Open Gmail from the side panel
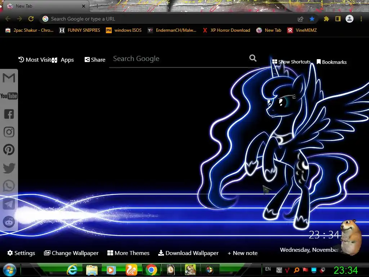 point(9,78)
